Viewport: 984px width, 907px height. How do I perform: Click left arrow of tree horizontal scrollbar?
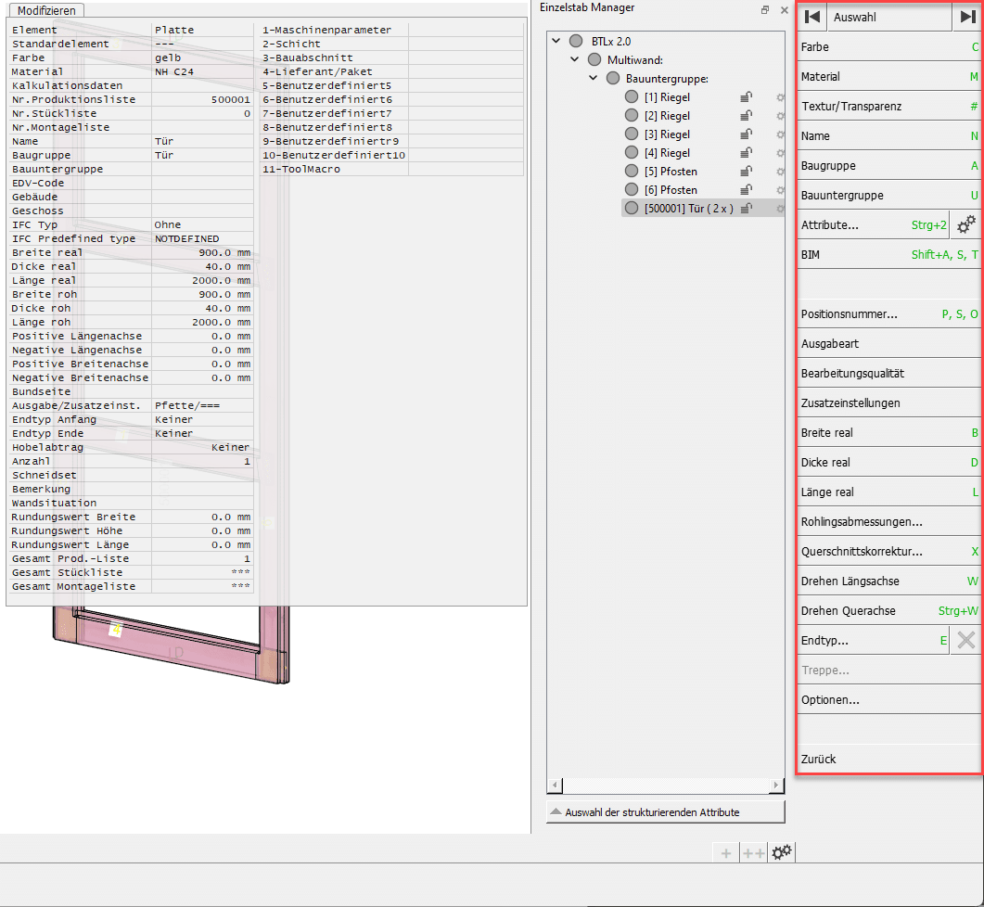tap(555, 786)
